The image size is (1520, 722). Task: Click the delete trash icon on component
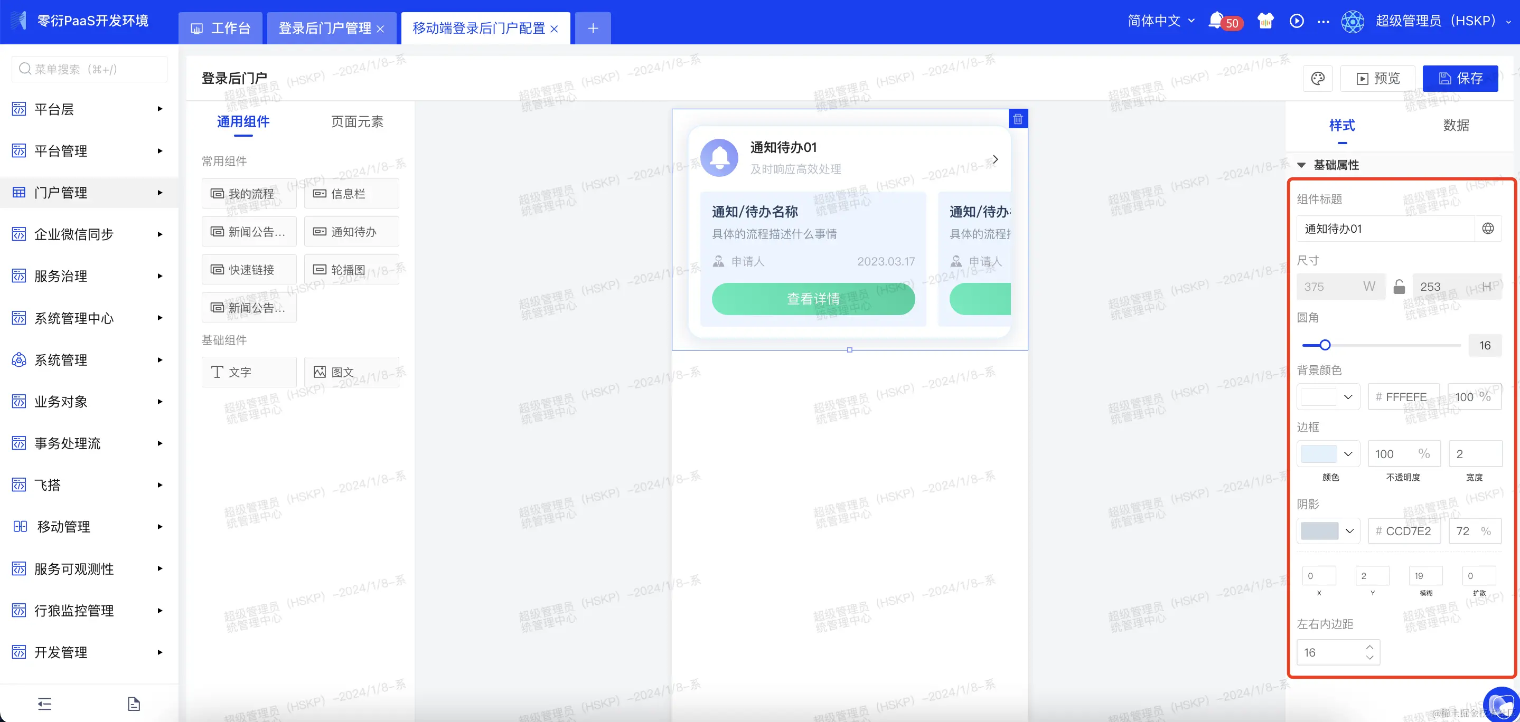coord(1018,119)
